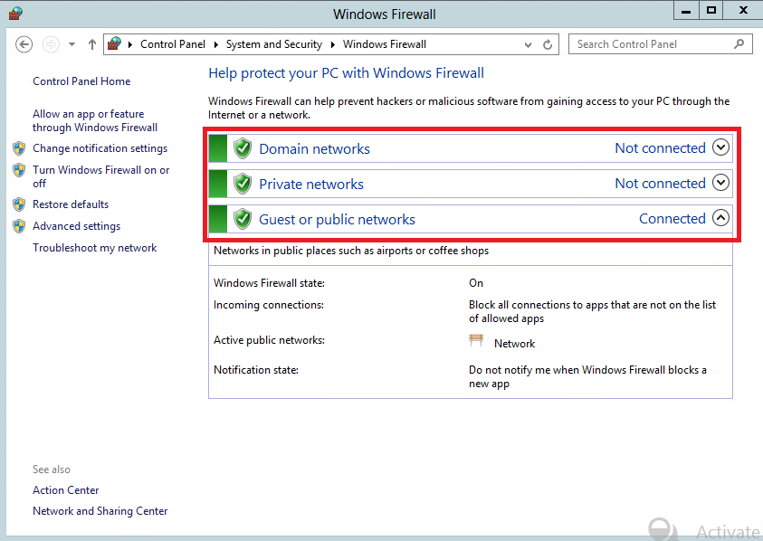
Task: Refresh the Windows Firewall page
Action: tap(548, 44)
